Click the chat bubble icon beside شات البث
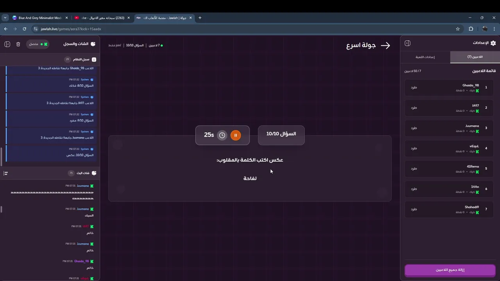Viewport: 500px width, 281px height. (94, 173)
